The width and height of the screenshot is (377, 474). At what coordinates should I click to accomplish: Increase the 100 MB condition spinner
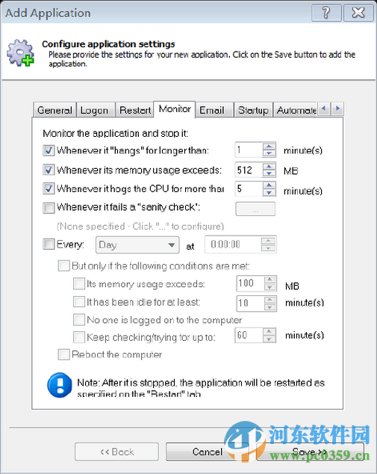(x=270, y=280)
